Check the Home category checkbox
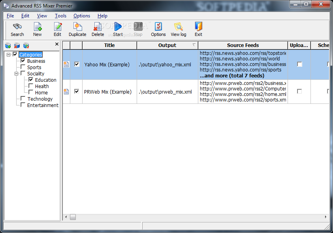 31,92
